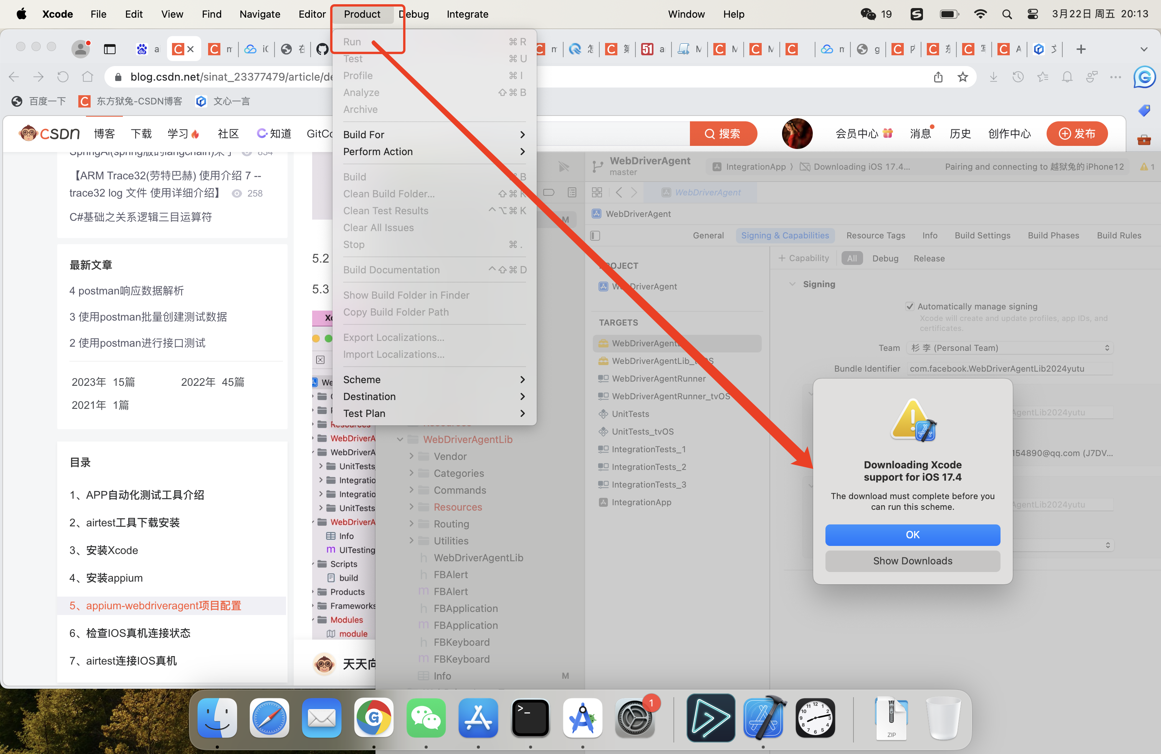Image resolution: width=1161 pixels, height=754 pixels.
Task: Open Finder from the Dock
Action: tap(217, 718)
